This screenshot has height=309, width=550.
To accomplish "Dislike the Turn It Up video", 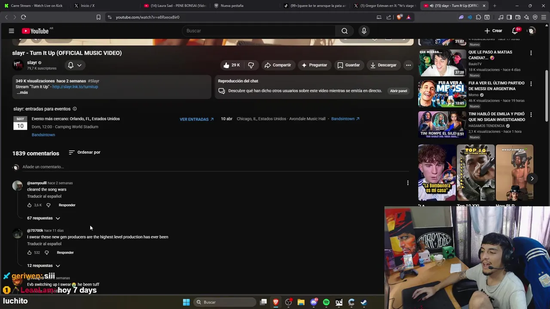I will (251, 65).
